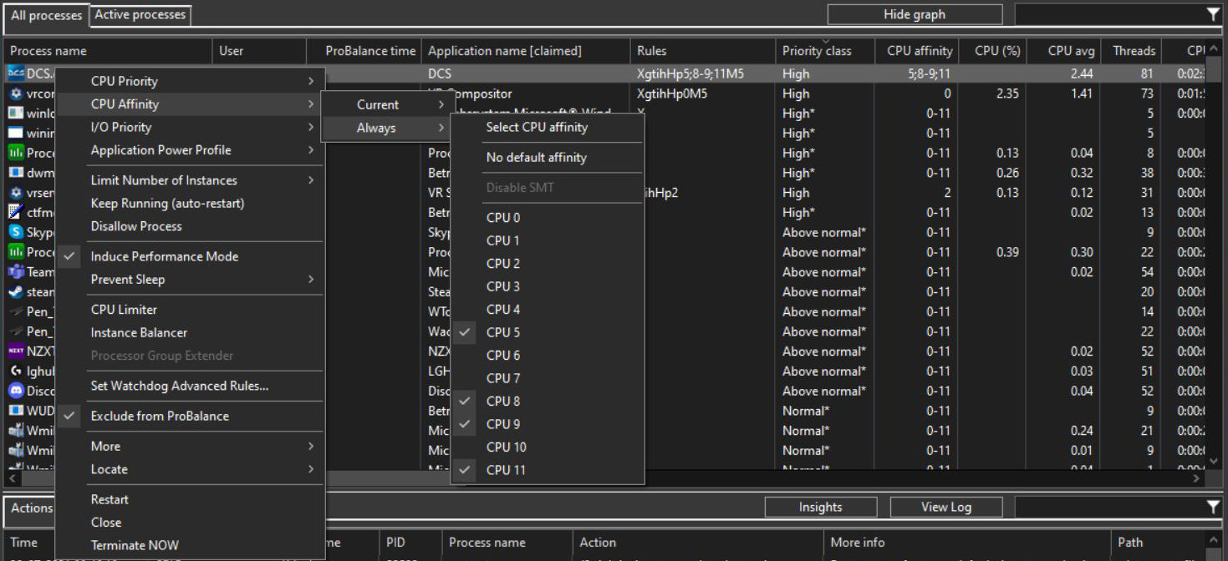Check CPU 10 in affinity list
The width and height of the screenshot is (1228, 561).
[x=548, y=447]
